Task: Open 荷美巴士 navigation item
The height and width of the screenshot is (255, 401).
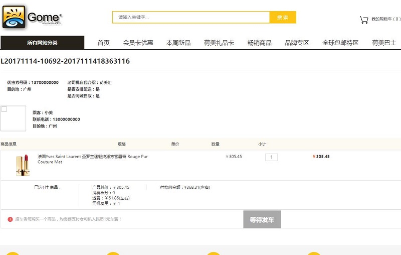Action: point(384,43)
